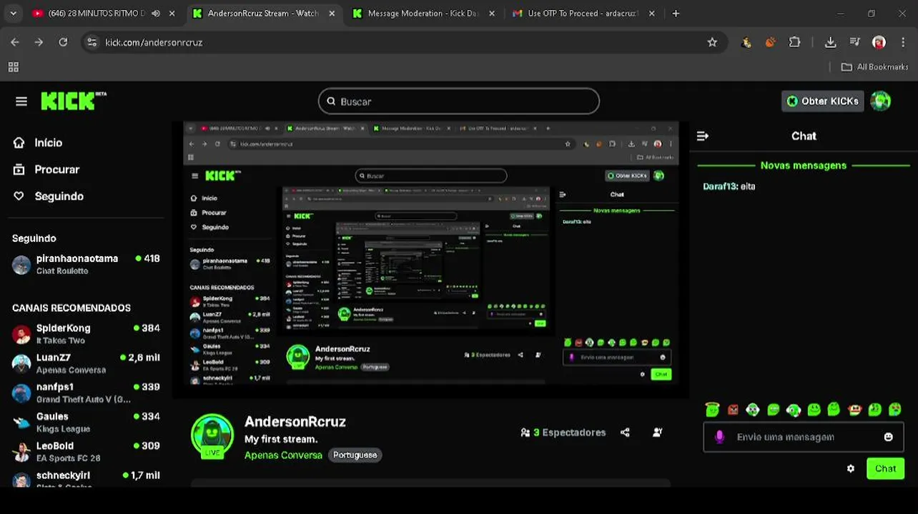Click the Daraf13 username in chat

coord(720,186)
